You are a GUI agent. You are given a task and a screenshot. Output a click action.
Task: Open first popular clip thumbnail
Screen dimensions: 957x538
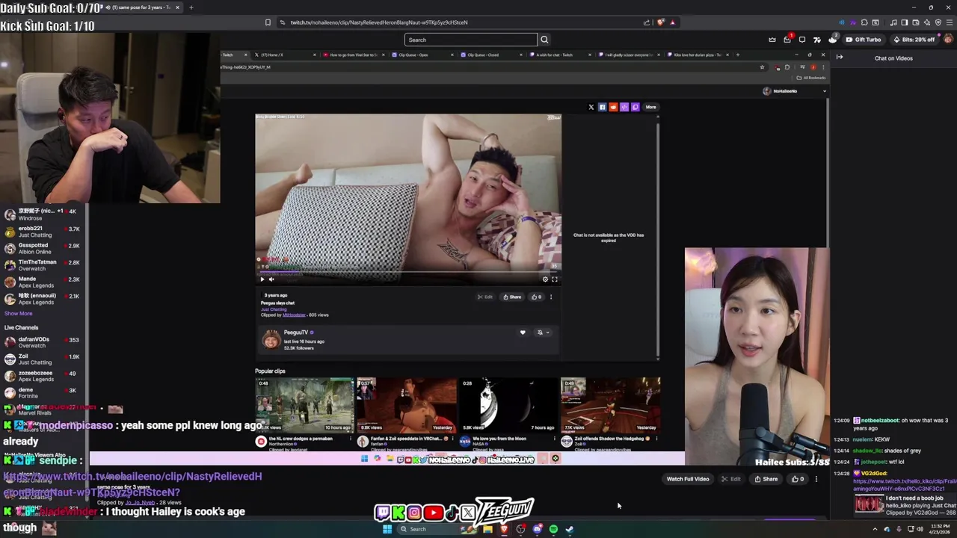click(x=304, y=405)
